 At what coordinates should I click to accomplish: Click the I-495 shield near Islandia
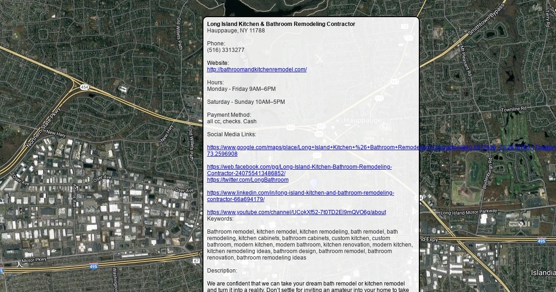(541, 241)
